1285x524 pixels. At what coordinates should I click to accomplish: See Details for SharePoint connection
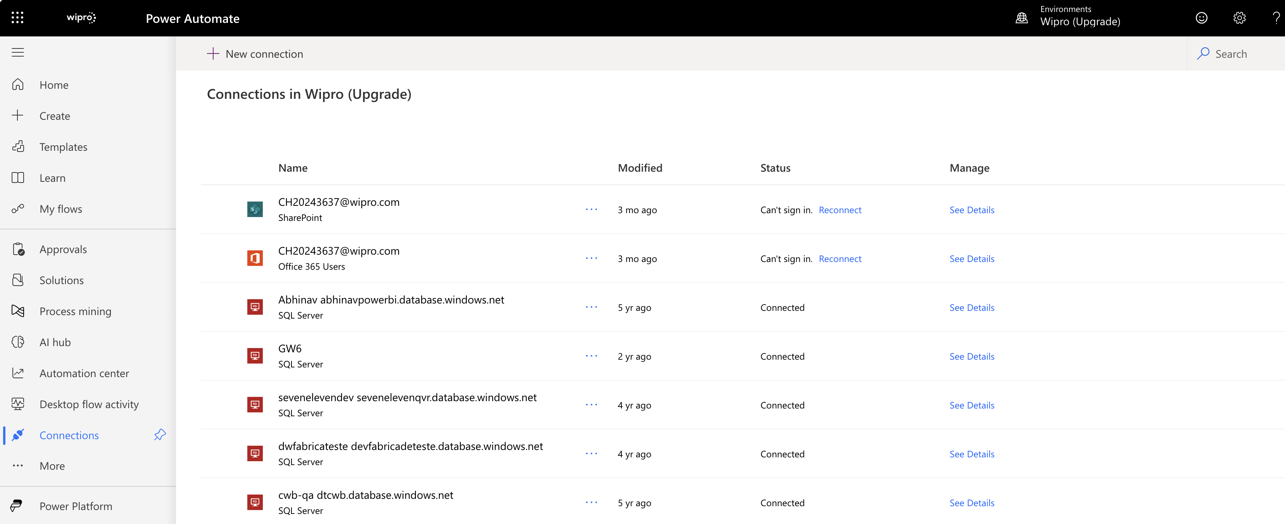(972, 210)
